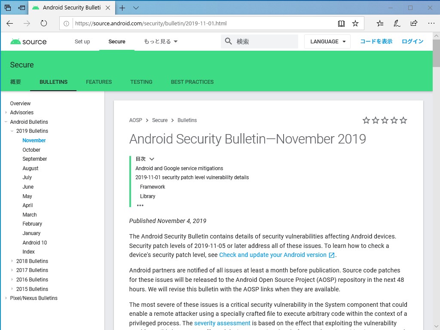Viewport: 440px width, 330px height.
Task: Click the Secure breadcrumb link
Action: (x=160, y=120)
